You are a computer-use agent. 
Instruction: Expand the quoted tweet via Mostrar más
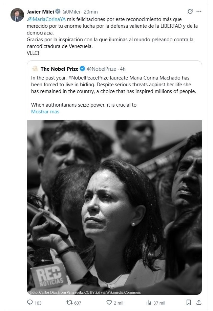pos(45,111)
